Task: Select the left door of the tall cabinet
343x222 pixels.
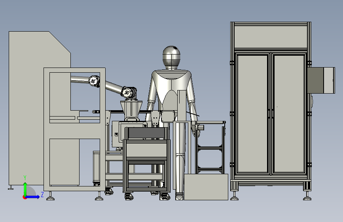Action: [x=253, y=114]
